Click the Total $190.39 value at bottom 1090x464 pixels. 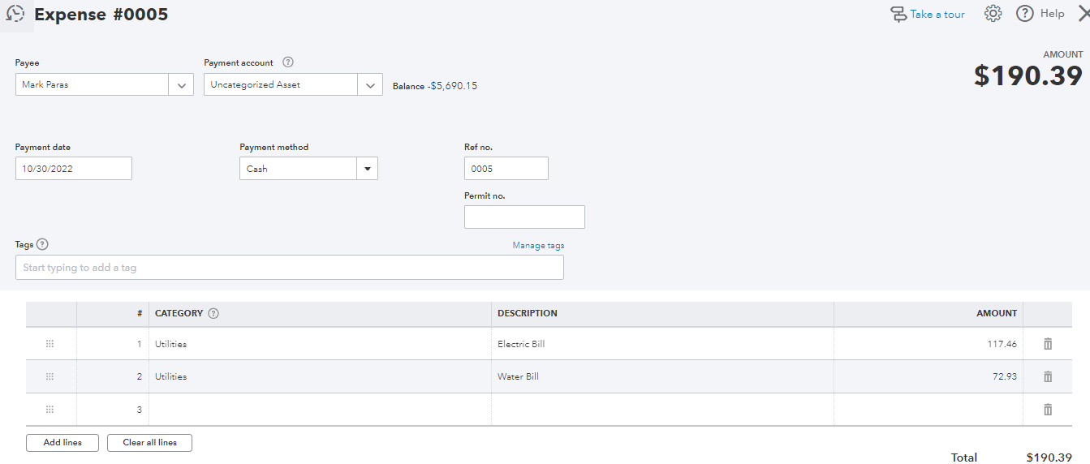point(1049,458)
